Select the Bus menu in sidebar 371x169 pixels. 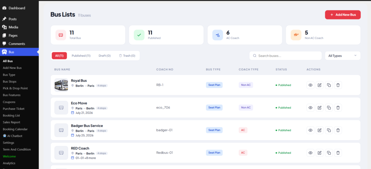point(20,52)
